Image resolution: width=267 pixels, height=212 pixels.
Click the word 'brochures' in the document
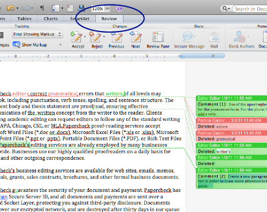pyautogui.click(x=76, y=177)
